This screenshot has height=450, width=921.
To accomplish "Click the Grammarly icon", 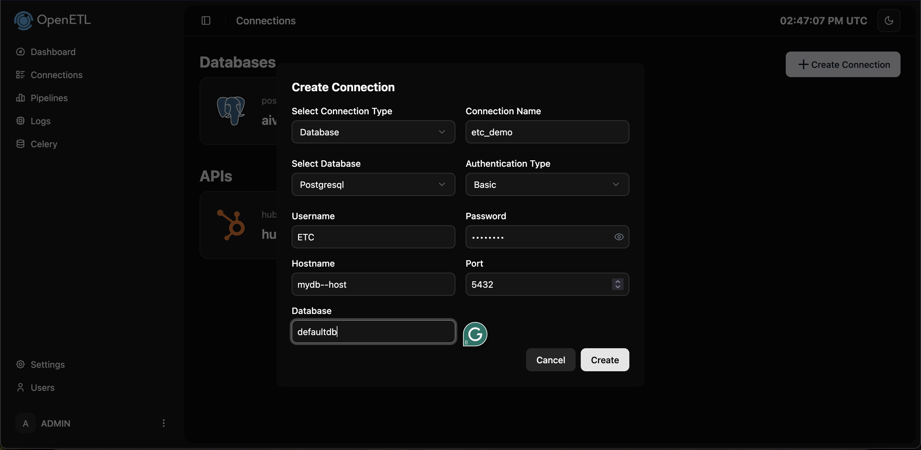I will 475,334.
